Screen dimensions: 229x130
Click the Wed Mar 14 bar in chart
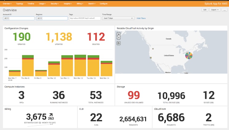[x=106, y=69]
